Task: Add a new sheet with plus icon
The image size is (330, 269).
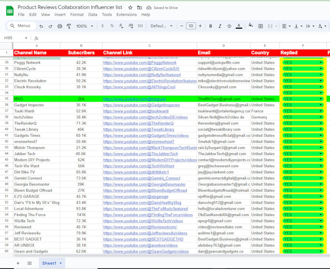Action: click(x=18, y=263)
